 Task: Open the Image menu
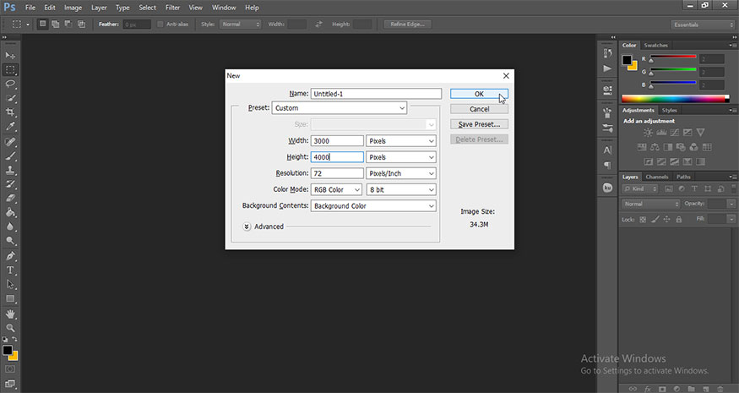pyautogui.click(x=73, y=8)
